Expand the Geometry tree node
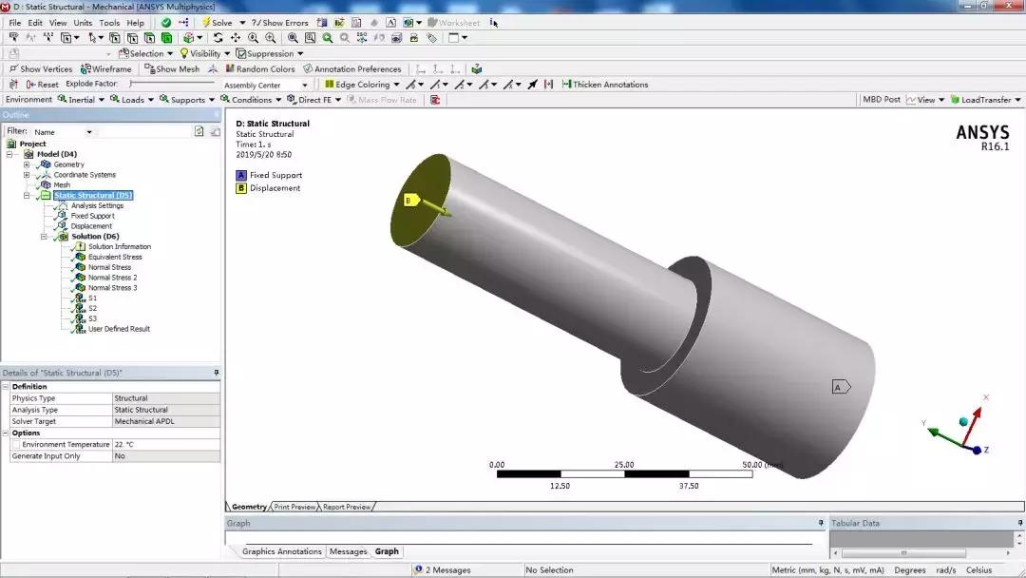The height and width of the screenshot is (578, 1026). click(27, 164)
